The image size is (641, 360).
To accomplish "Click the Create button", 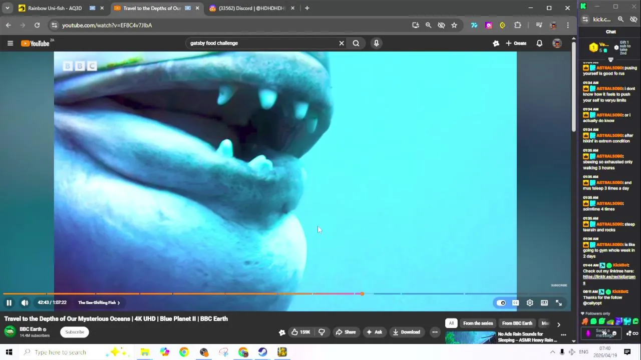I will (516, 43).
